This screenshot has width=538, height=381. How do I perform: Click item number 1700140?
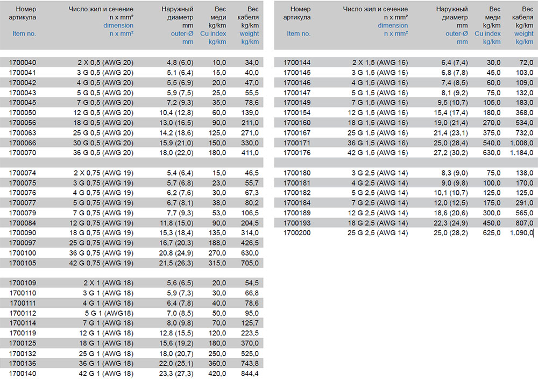(22, 374)
